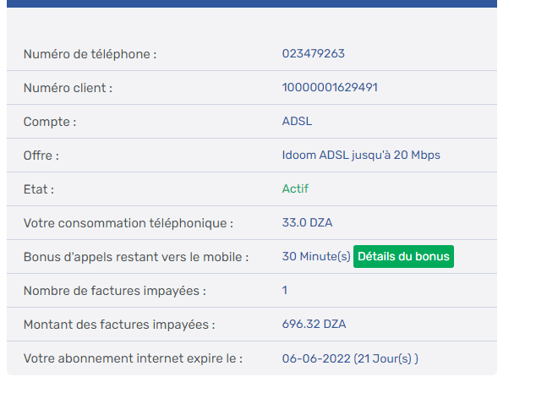
Task: Click the 33.0 DZA consumption value
Action: 307,223
